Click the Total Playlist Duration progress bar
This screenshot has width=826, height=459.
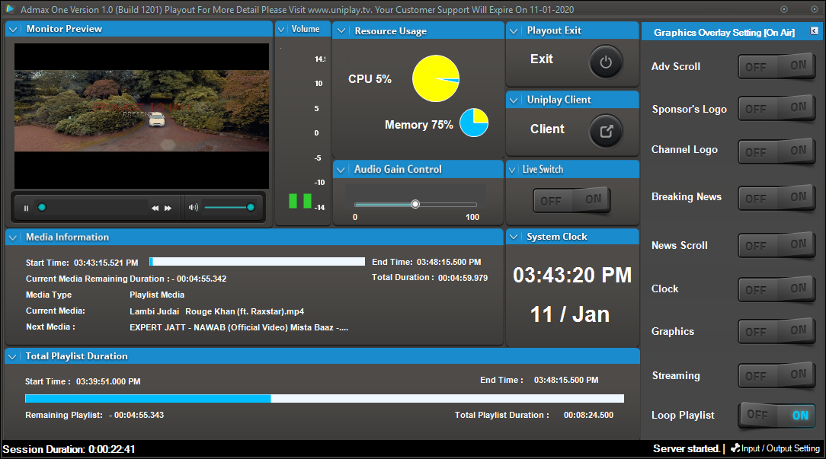(x=325, y=398)
